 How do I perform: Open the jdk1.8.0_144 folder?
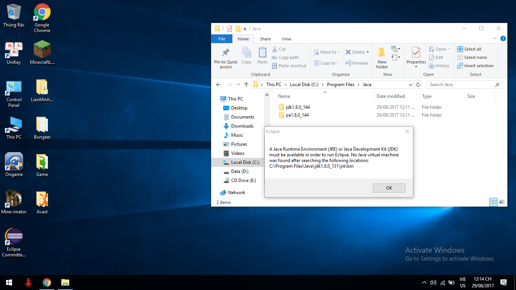[298, 107]
